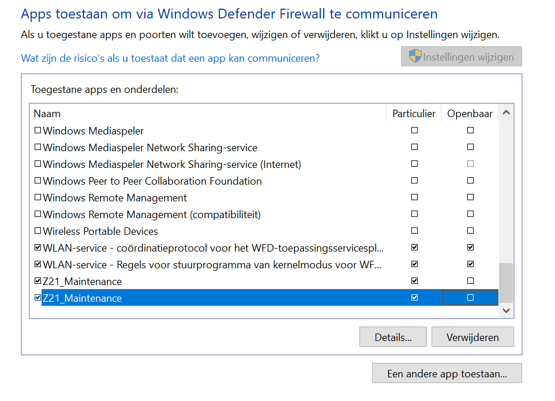Check Particulier box for Windows Remote Management
The image size is (555, 401).
[x=414, y=197]
